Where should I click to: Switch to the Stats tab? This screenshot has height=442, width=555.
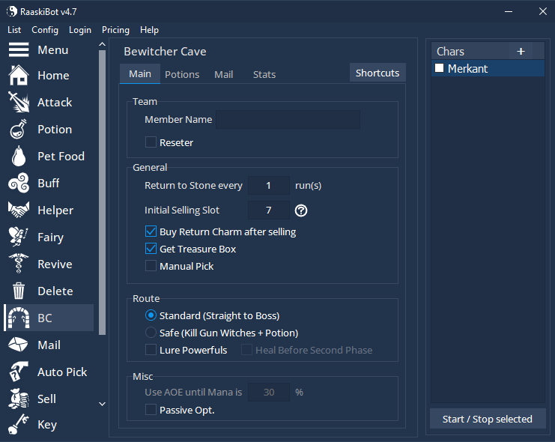click(264, 74)
